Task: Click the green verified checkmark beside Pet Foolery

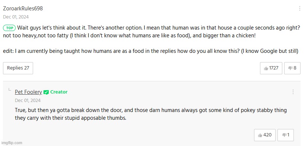Action: [46, 92]
